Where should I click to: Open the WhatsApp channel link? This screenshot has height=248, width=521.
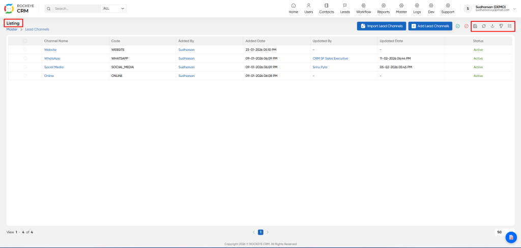[52, 58]
